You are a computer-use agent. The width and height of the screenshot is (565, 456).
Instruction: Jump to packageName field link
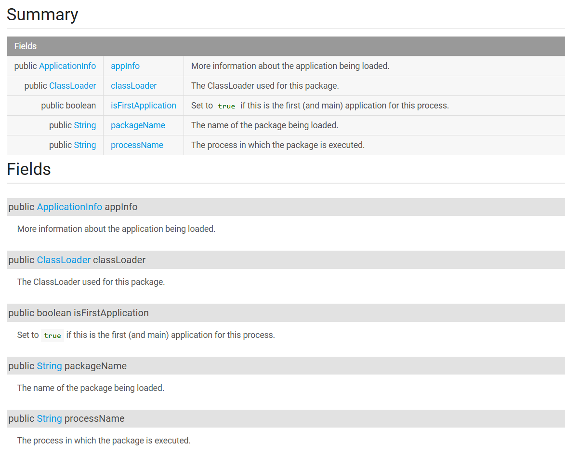[138, 125]
